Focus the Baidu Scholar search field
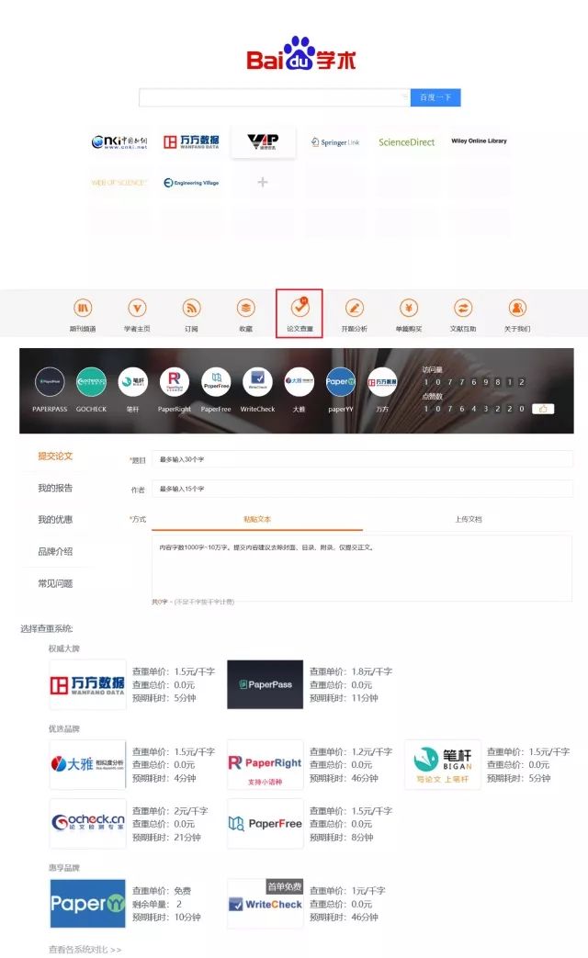The height and width of the screenshot is (958, 588). tap(275, 97)
